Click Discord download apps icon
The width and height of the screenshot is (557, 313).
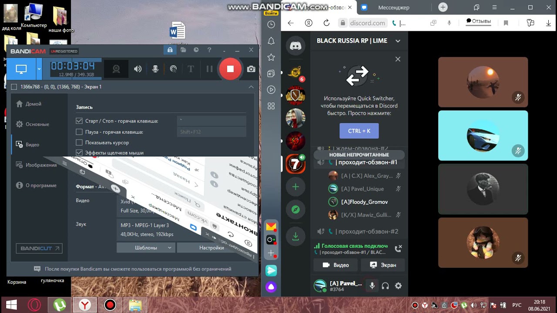(295, 236)
